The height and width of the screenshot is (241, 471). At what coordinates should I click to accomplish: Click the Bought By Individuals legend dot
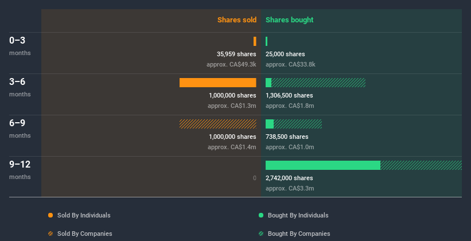(x=261, y=215)
